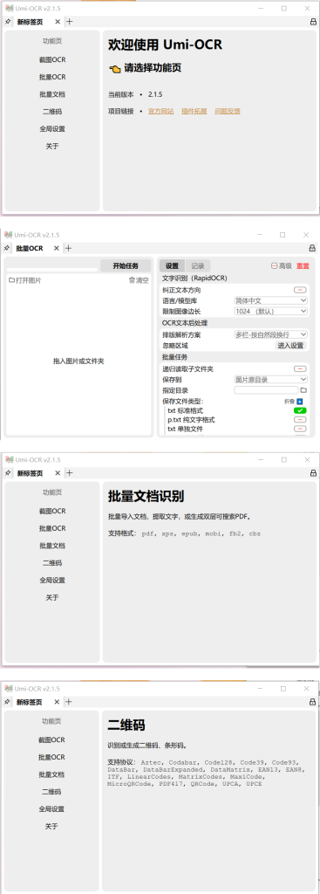Click the Umi-OCR logo in the welcome window title bar
The image size is (320, 894).
(x=9, y=8)
